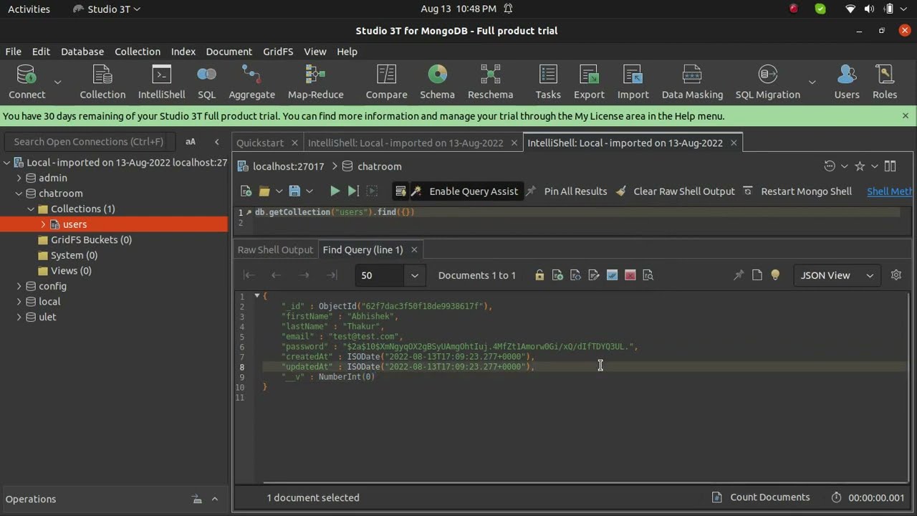The width and height of the screenshot is (917, 516).
Task: Open the Database menu
Action: (x=82, y=52)
